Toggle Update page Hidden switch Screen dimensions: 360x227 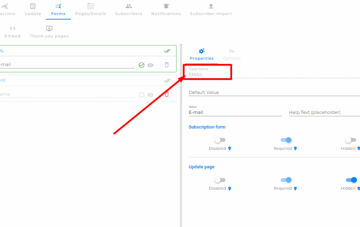pos(351,180)
